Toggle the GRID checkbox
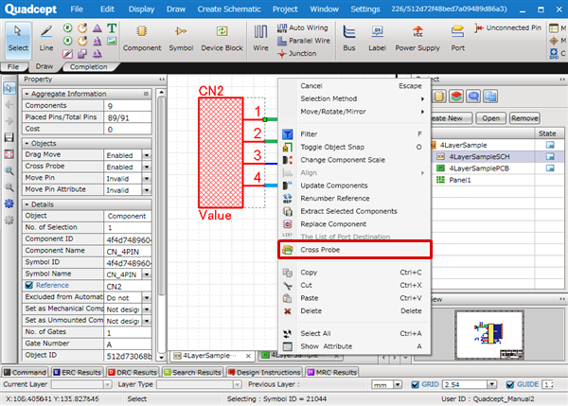 coord(416,384)
